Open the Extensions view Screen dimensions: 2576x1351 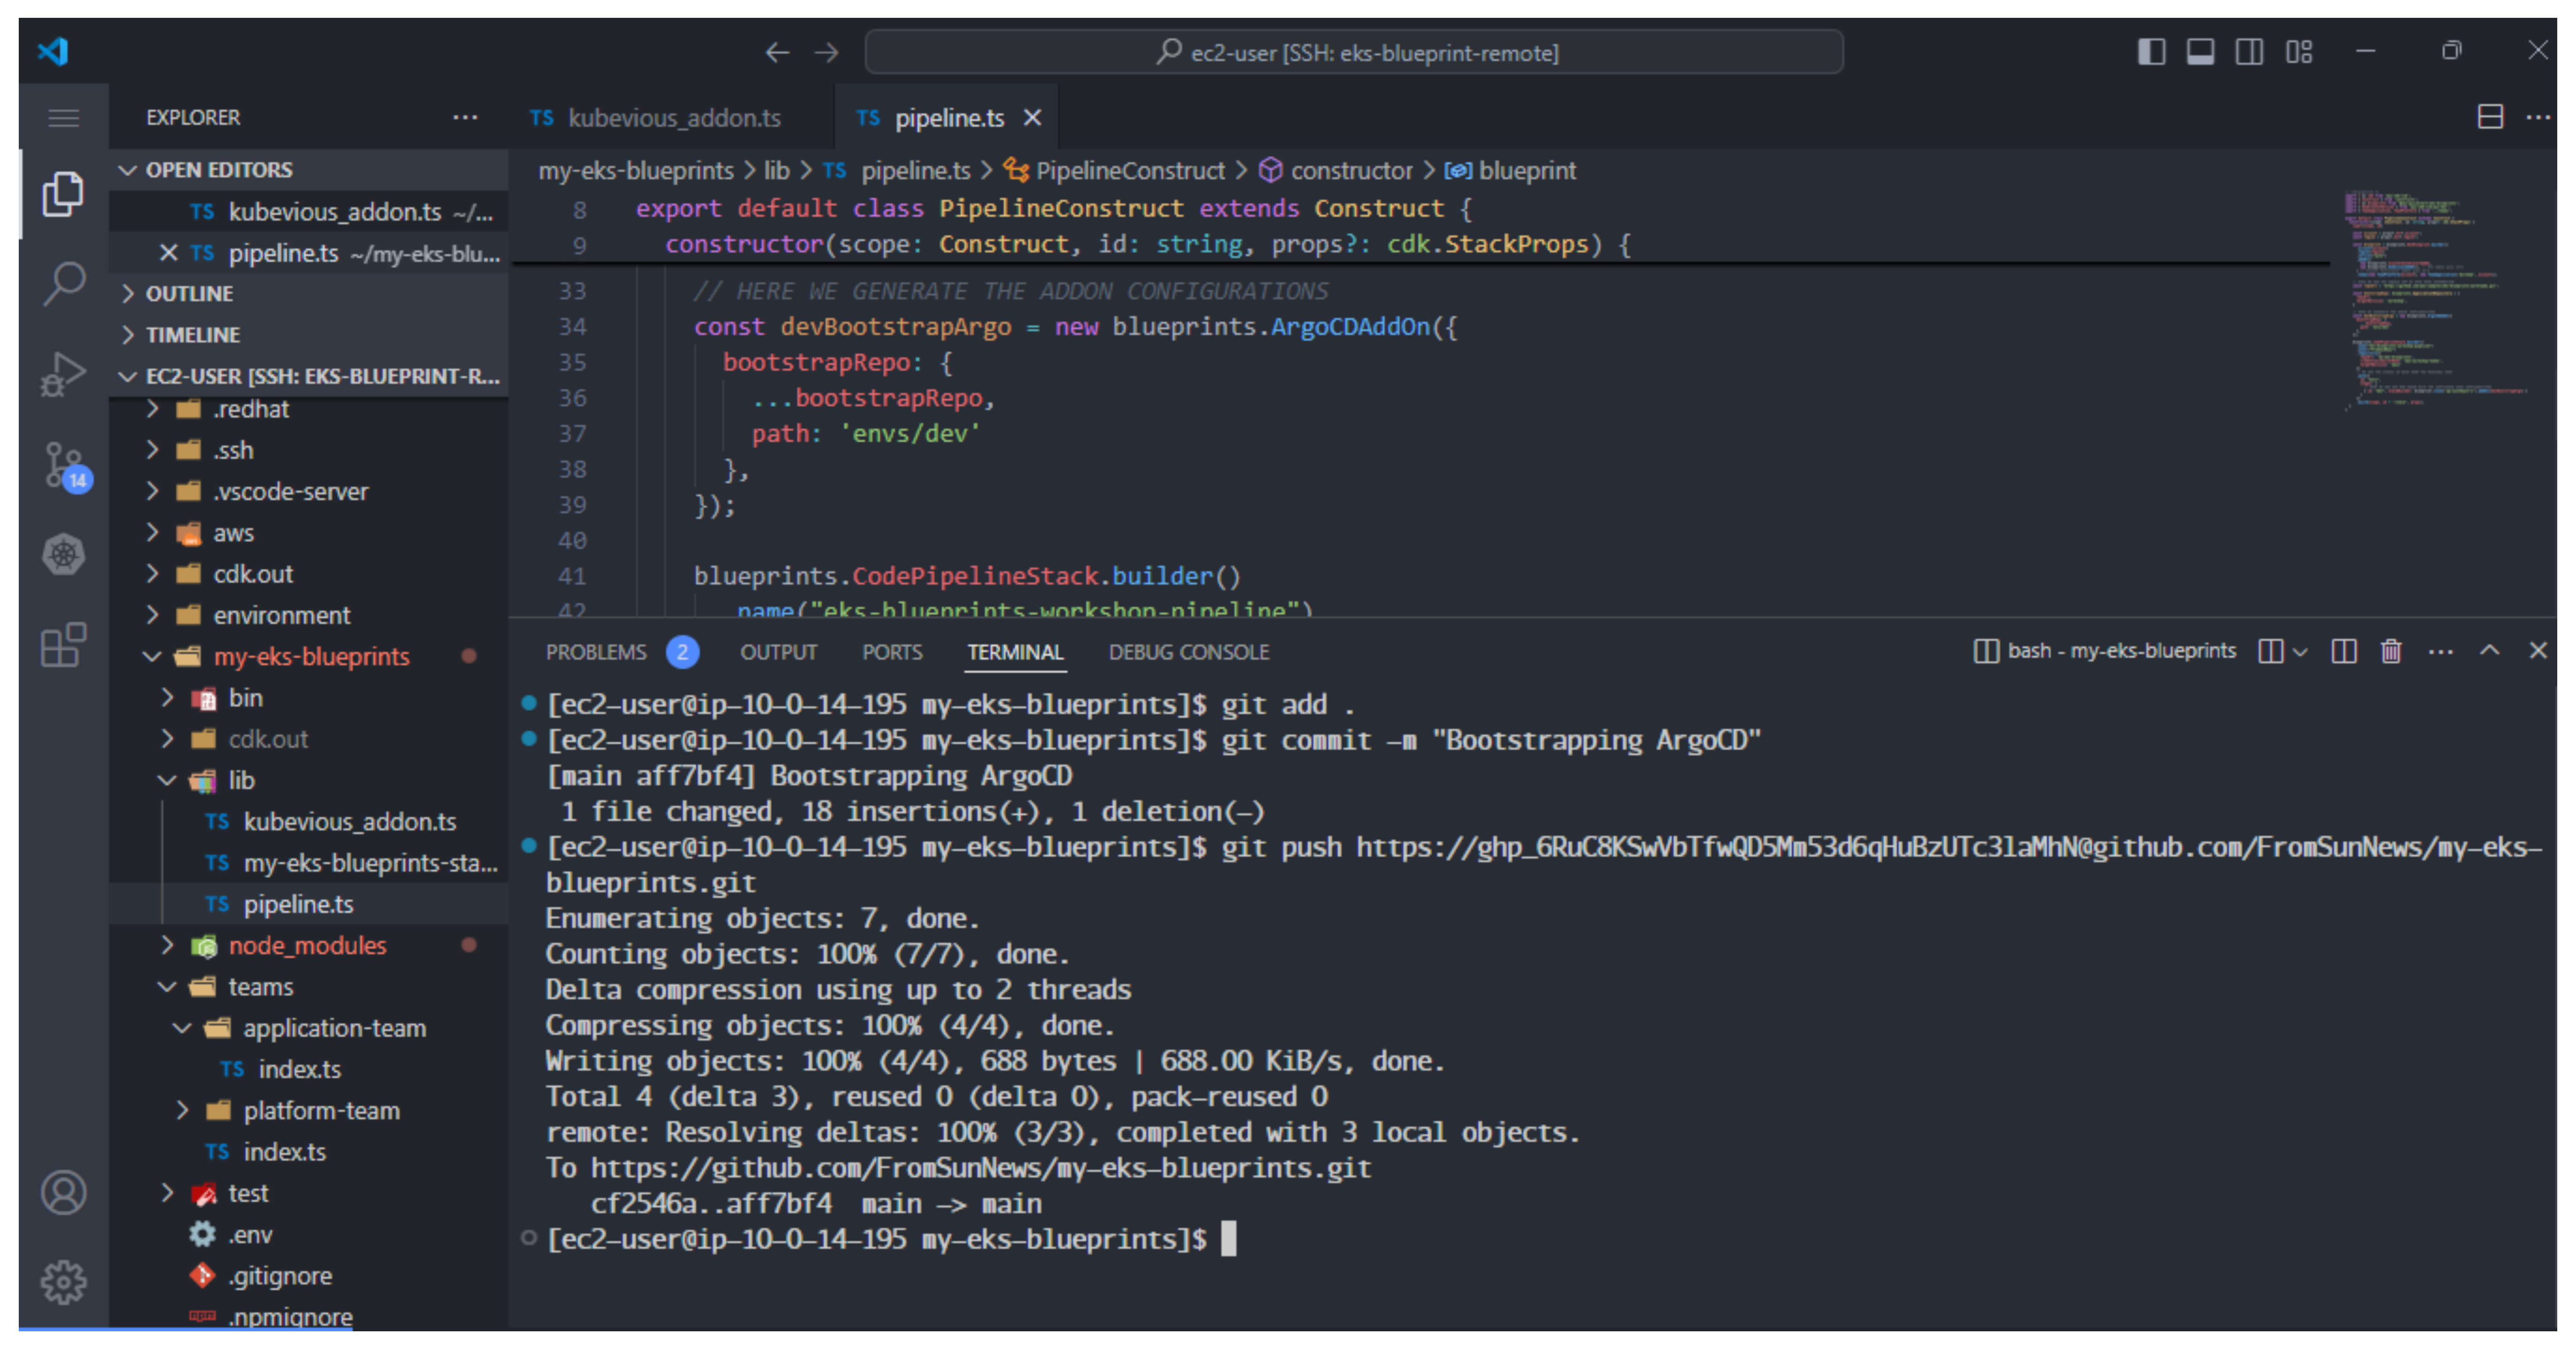[64, 645]
